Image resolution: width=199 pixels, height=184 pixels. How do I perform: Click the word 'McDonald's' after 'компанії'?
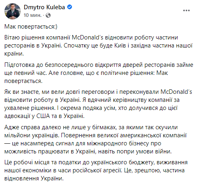(x=87, y=37)
